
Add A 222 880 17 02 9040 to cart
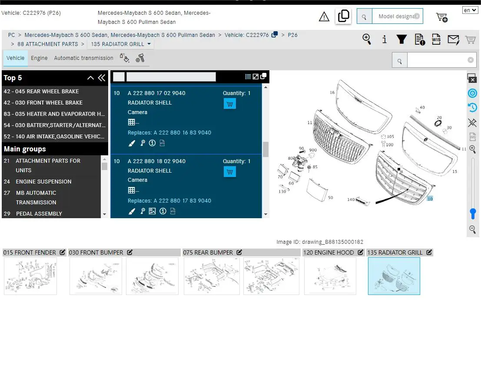[x=230, y=104]
